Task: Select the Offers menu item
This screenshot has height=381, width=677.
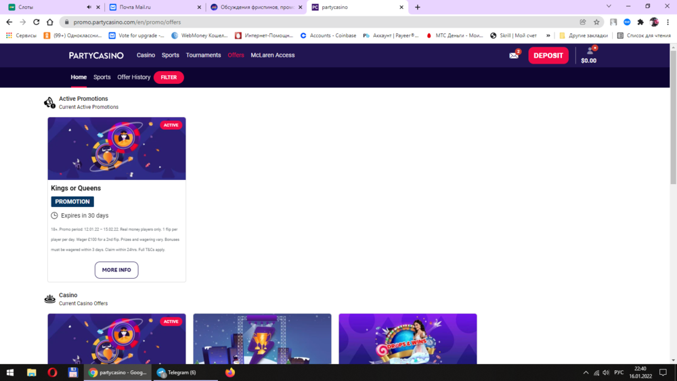Action: point(236,55)
